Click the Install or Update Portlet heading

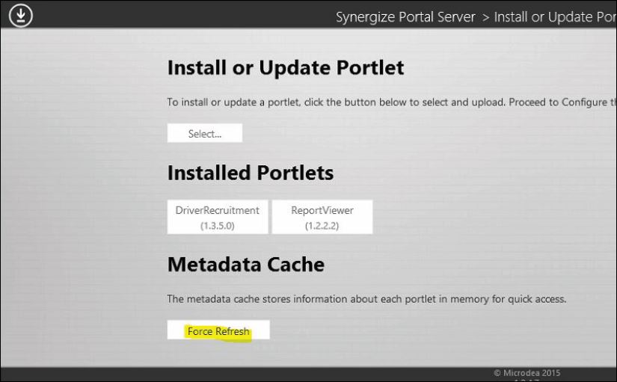coord(286,68)
